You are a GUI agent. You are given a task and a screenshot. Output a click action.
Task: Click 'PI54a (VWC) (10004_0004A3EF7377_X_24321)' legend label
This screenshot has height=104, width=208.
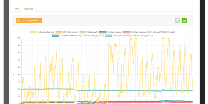tap(133, 35)
